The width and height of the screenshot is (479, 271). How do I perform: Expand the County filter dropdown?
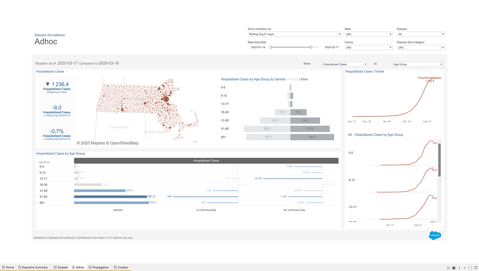point(368,47)
